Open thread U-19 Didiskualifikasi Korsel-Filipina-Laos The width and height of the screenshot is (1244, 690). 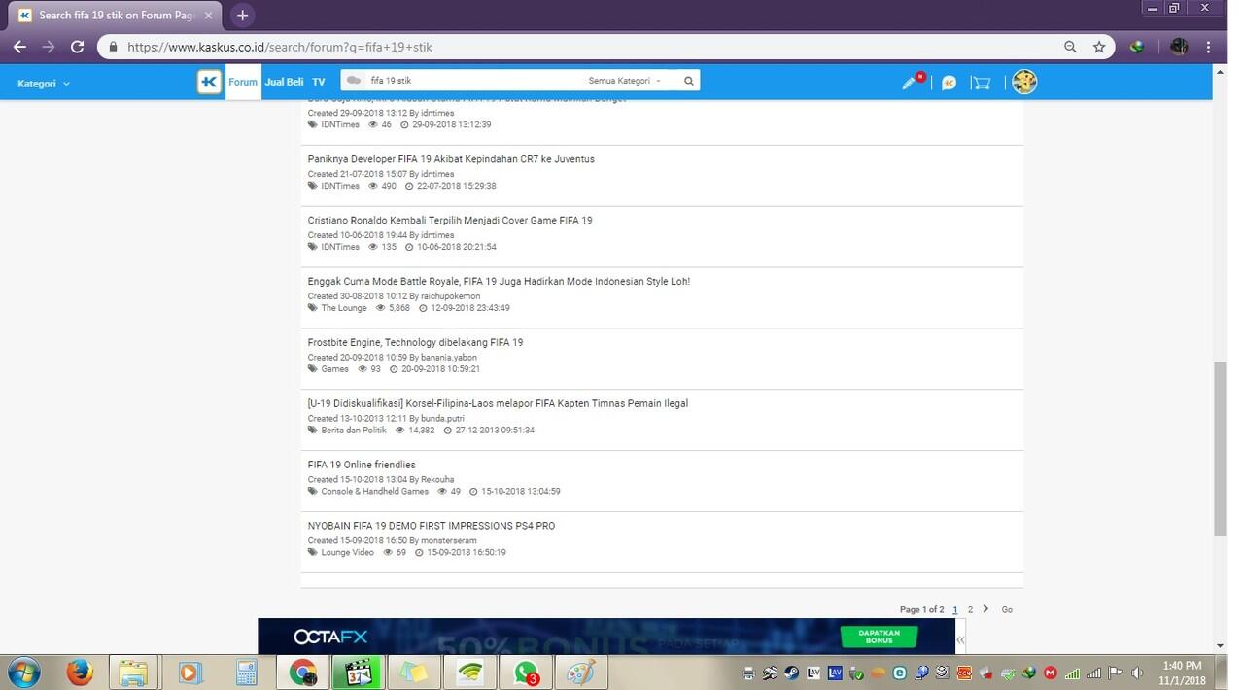498,403
